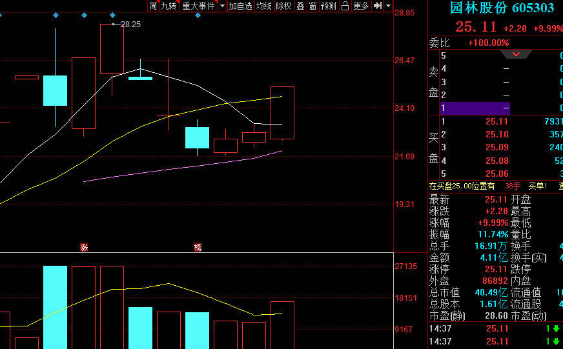The width and height of the screenshot is (563, 349).
Task: Click the 换手(实) label
Action: point(529,257)
